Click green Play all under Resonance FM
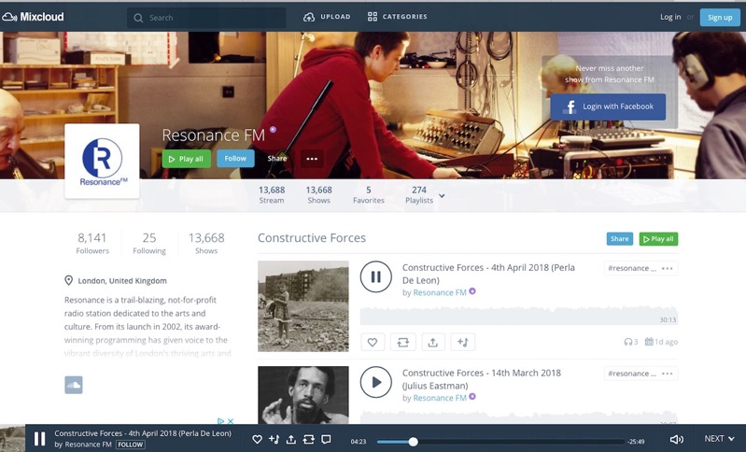This screenshot has height=452, width=746. (186, 159)
